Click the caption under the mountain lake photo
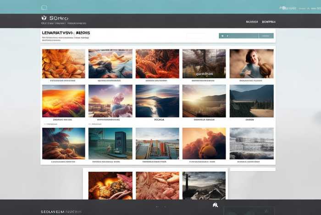321x215 pixels. click(x=250, y=119)
